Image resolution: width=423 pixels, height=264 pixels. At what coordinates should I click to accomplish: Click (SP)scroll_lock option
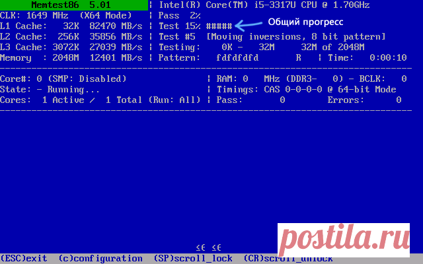tap(193, 259)
